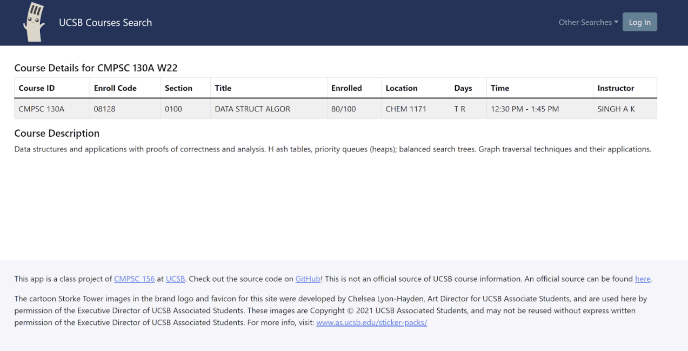Follow the CMPSC 156 footer link
The image size is (688, 351).
tap(134, 279)
